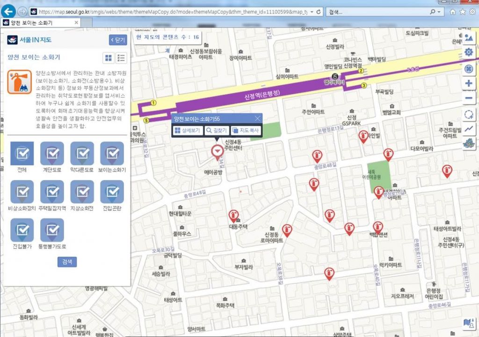Screen dimensions: 479x337
Task: Click 상세보기 in the map popup
Action: coord(187,131)
